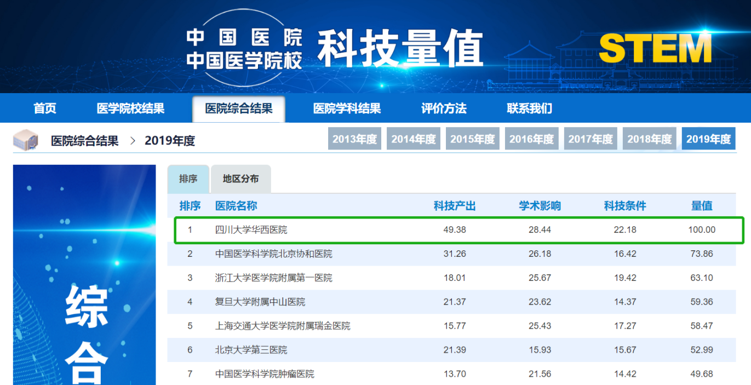Click the 28.44 学术影响 value

tap(540, 230)
